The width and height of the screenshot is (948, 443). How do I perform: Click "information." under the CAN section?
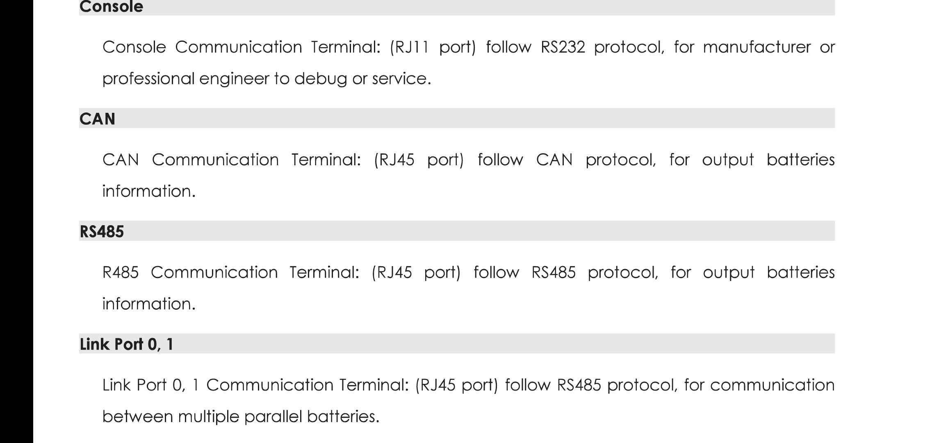click(149, 192)
